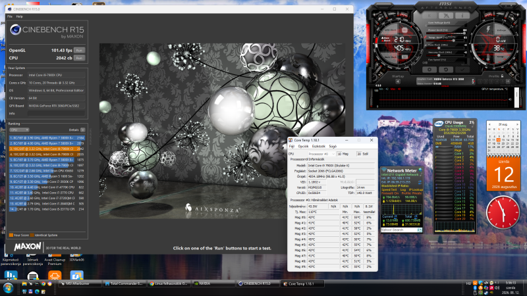This screenshot has height=296, width=527.
Task: Open Cinebench ranking CPU dropdown
Action: point(19,130)
